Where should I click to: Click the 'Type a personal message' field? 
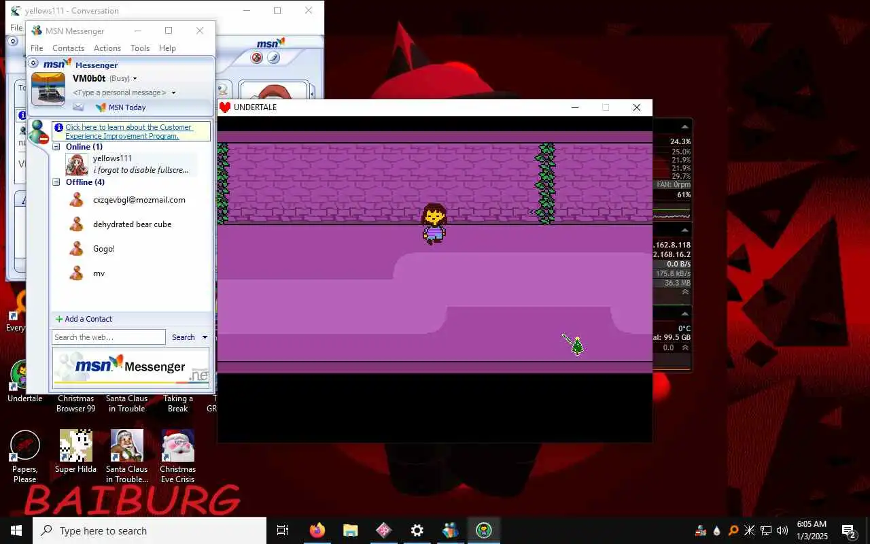[x=120, y=92]
